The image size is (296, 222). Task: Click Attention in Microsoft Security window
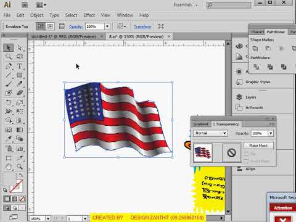(x=283, y=208)
